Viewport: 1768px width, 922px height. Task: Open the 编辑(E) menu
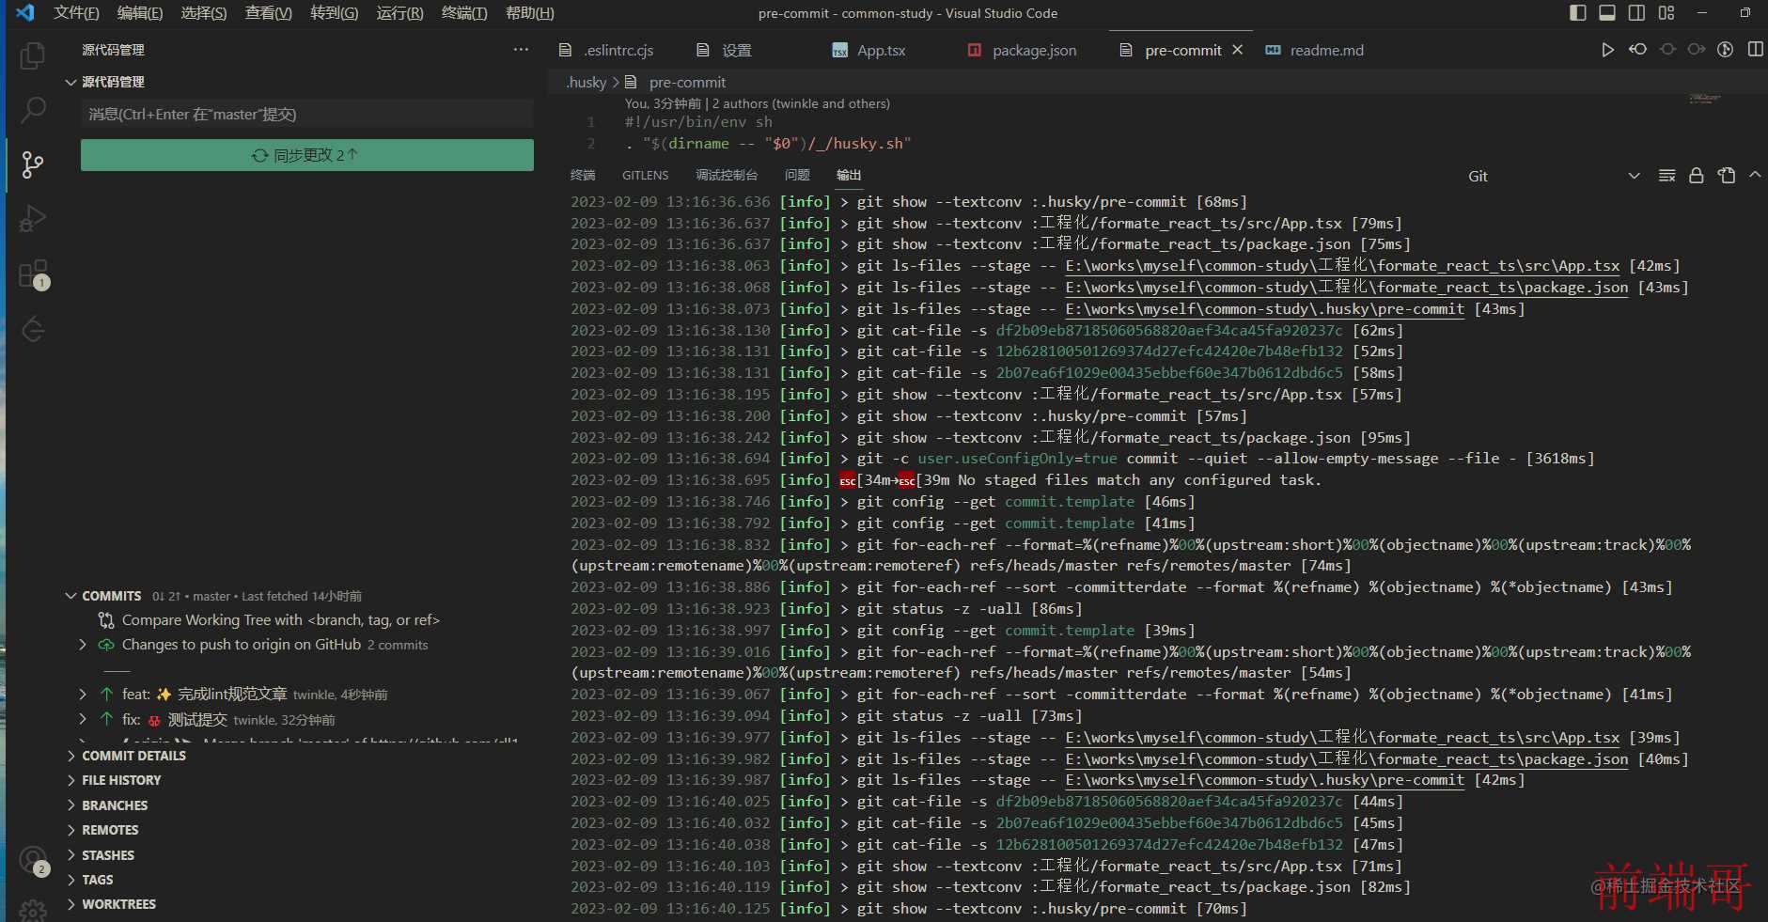[x=140, y=13]
